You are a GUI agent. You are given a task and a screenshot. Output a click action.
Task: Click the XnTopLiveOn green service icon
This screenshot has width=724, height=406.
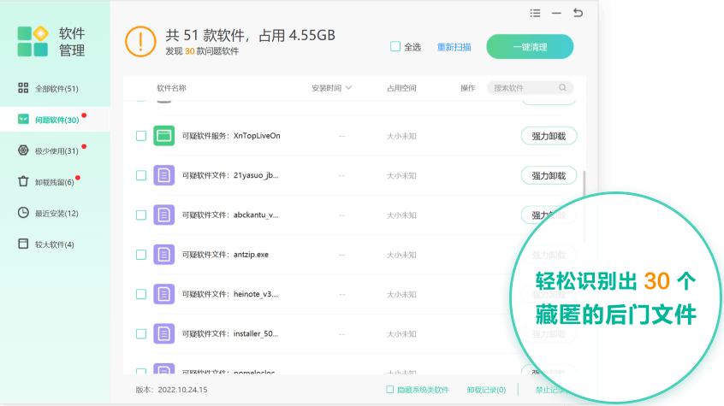(163, 135)
